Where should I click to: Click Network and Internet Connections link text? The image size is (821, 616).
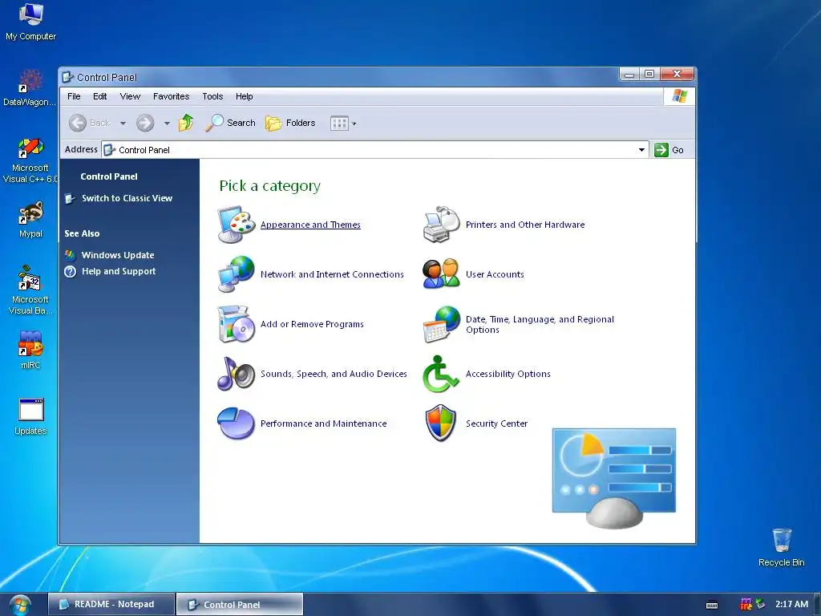pos(332,274)
